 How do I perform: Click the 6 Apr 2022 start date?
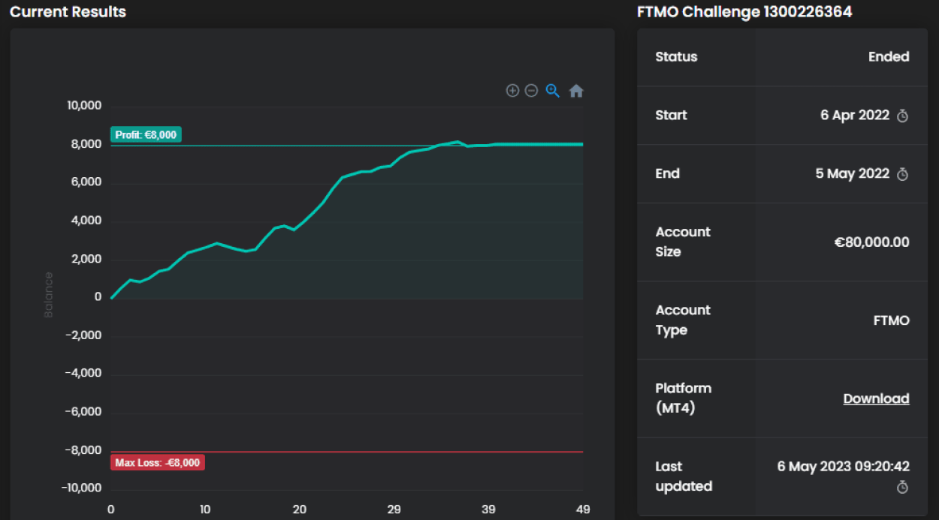855,116
